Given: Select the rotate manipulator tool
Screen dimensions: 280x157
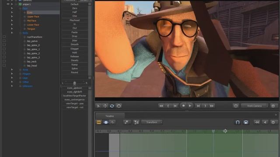Looking at the screenshot, I should click(112, 106).
